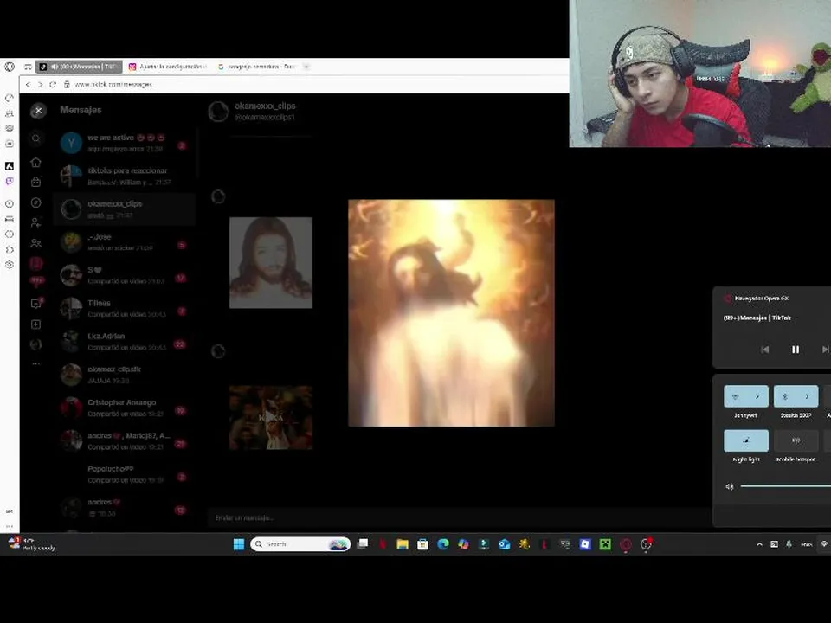
Task: Open the tab islands icon beside the Opera logo
Action: [x=28, y=67]
